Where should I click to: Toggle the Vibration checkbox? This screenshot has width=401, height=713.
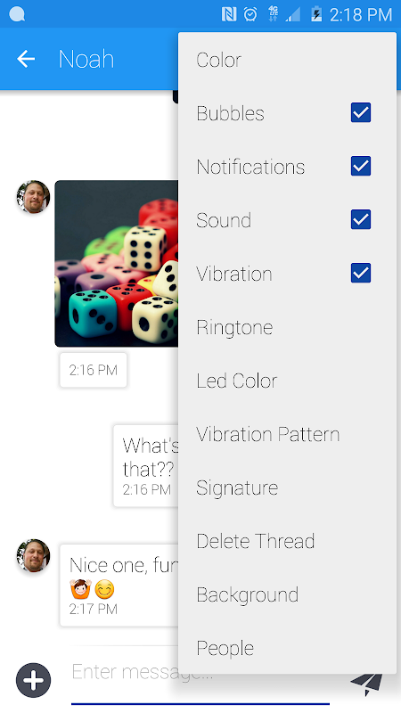361,273
